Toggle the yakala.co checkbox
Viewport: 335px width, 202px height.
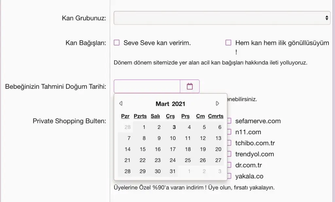click(229, 176)
